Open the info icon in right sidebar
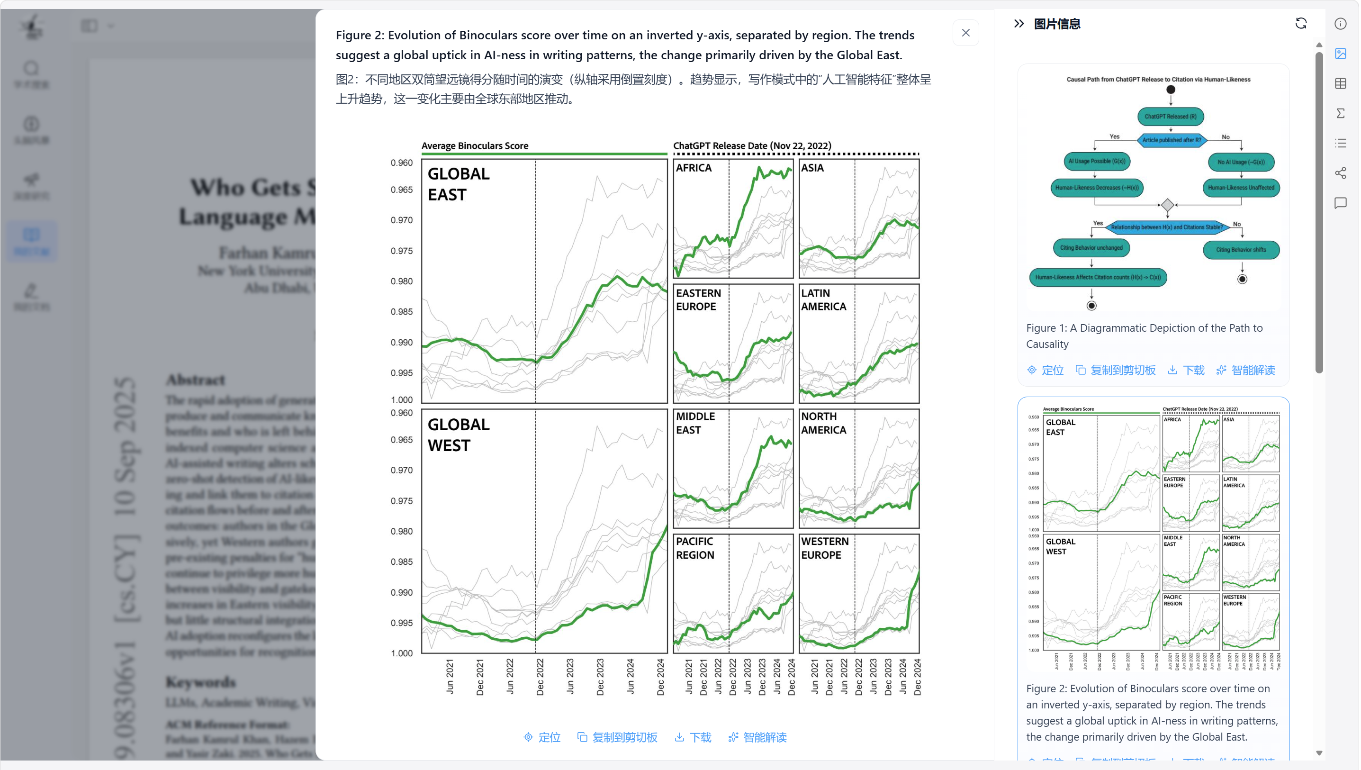 (x=1340, y=23)
